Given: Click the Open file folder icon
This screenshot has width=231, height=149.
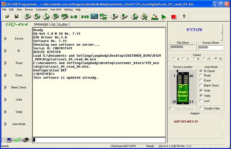Looking at the screenshot, I should coord(7,16).
